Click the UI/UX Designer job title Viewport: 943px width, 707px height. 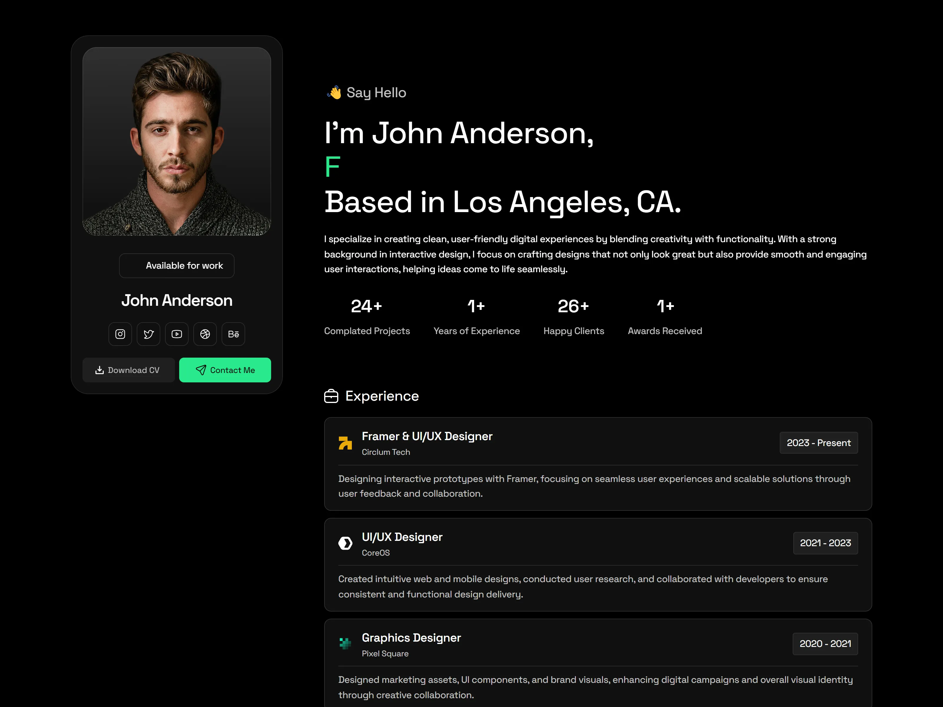pyautogui.click(x=402, y=537)
